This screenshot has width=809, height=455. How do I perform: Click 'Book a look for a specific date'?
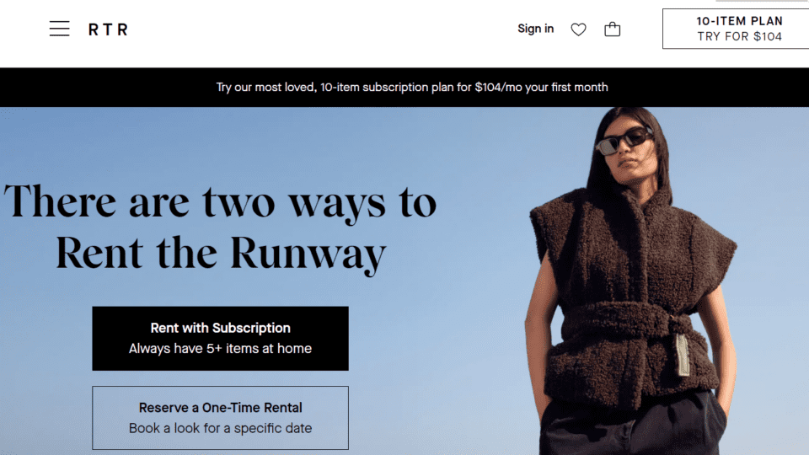(x=220, y=428)
